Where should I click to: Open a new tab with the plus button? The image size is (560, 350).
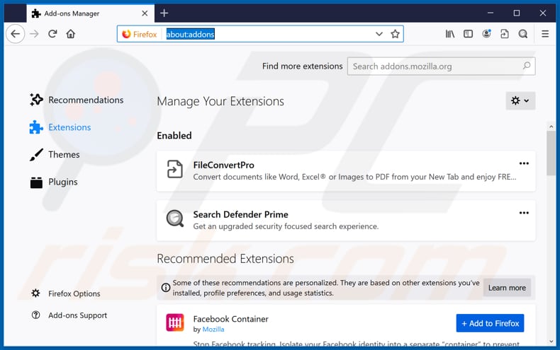pyautogui.click(x=164, y=13)
